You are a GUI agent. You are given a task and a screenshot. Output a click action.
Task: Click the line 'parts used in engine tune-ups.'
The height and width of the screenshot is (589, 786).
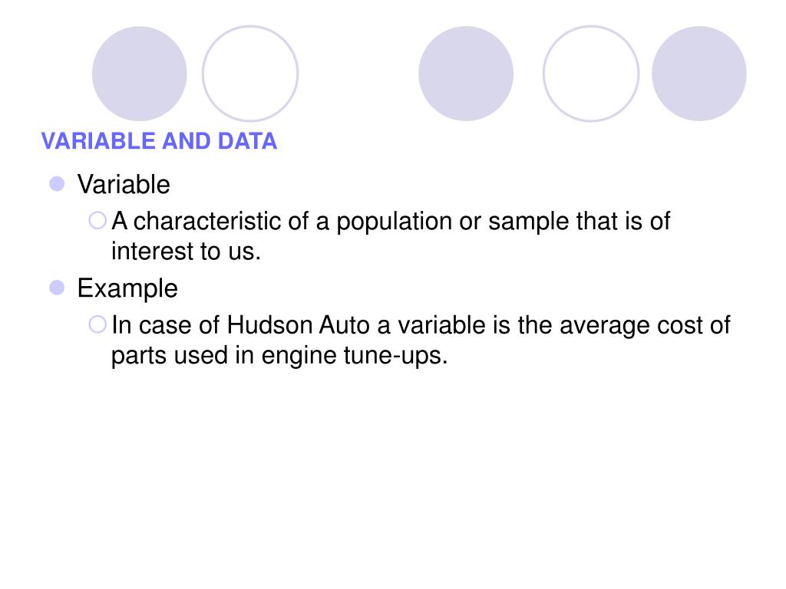pyautogui.click(x=279, y=355)
